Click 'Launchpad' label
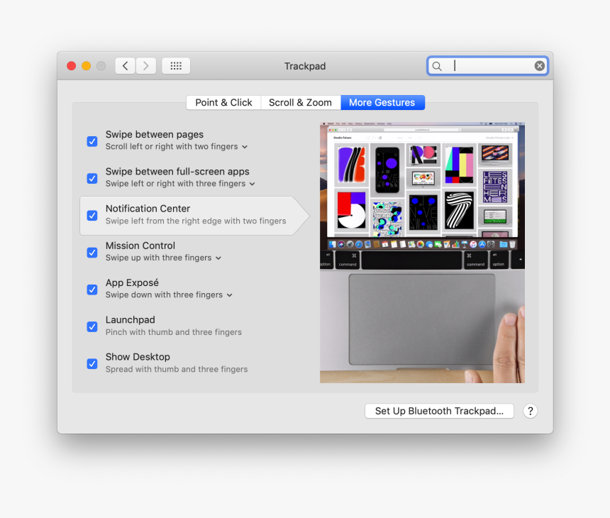Viewport: 610px width, 518px height. [131, 320]
